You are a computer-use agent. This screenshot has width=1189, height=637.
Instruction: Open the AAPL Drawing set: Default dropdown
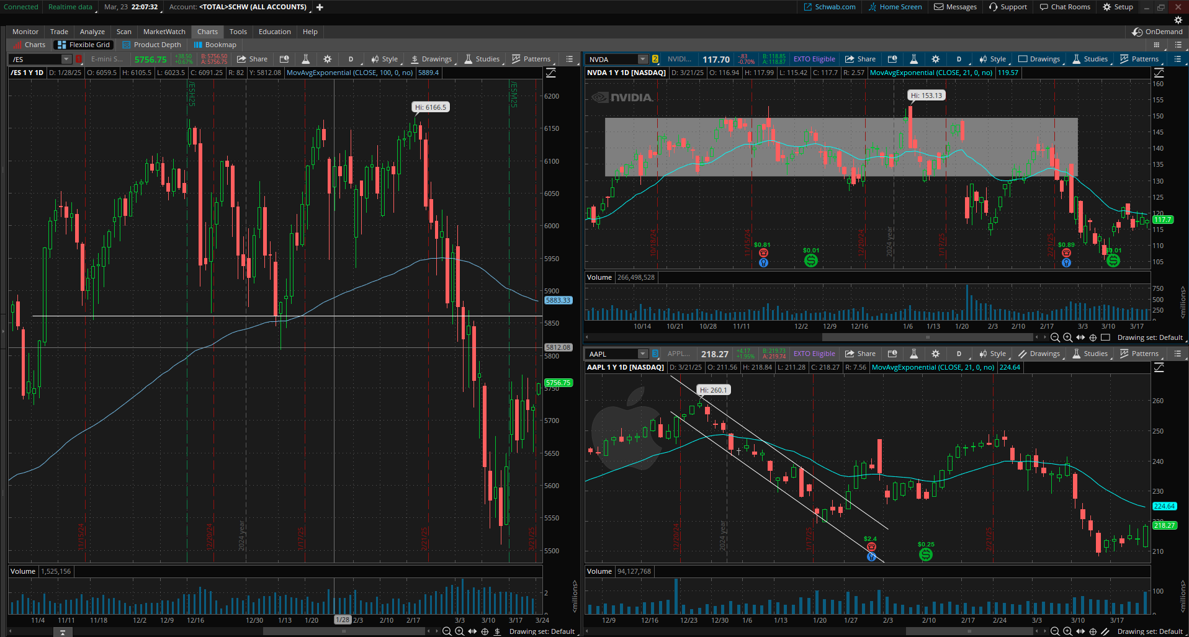pyautogui.click(x=1152, y=631)
